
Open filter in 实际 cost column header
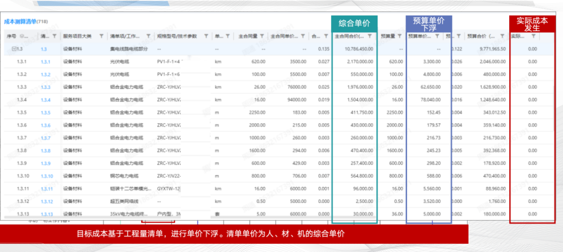pos(533,36)
